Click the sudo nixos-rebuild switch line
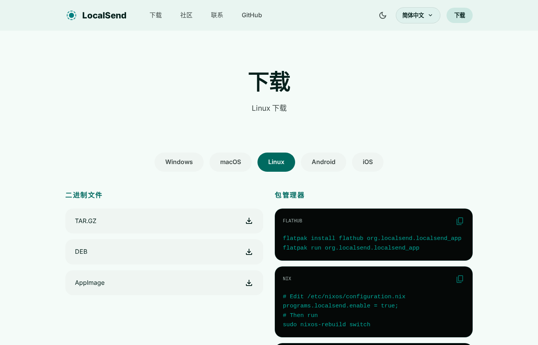This screenshot has width=538, height=345. tap(327, 325)
